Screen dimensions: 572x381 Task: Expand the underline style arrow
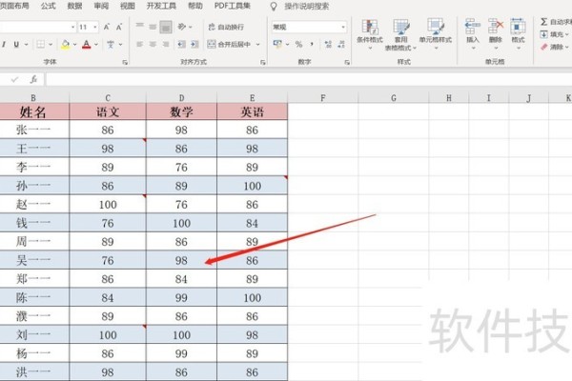26,45
